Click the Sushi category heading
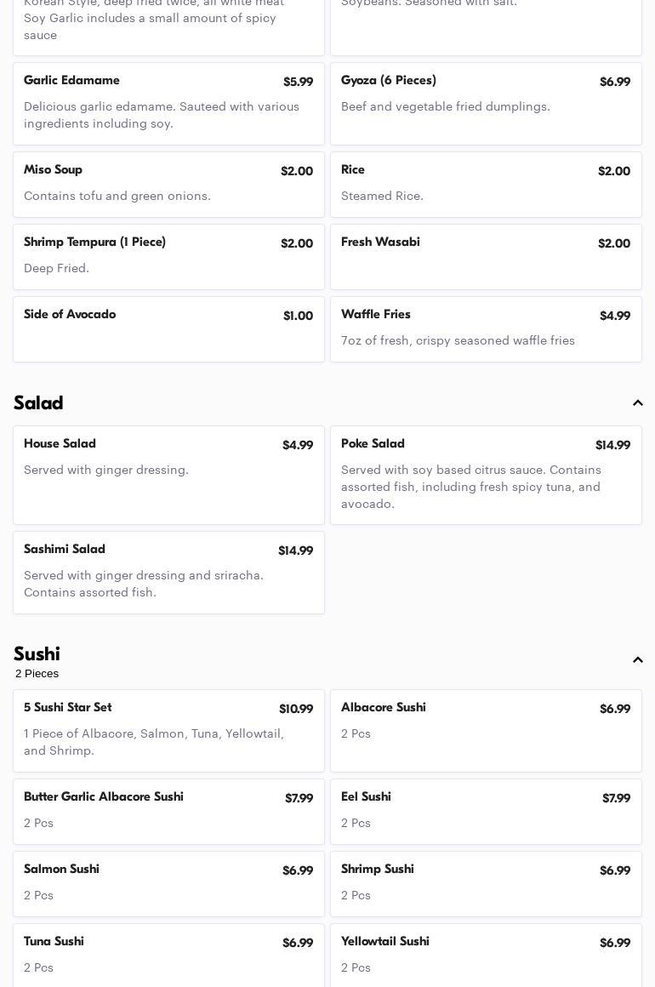 (37, 654)
